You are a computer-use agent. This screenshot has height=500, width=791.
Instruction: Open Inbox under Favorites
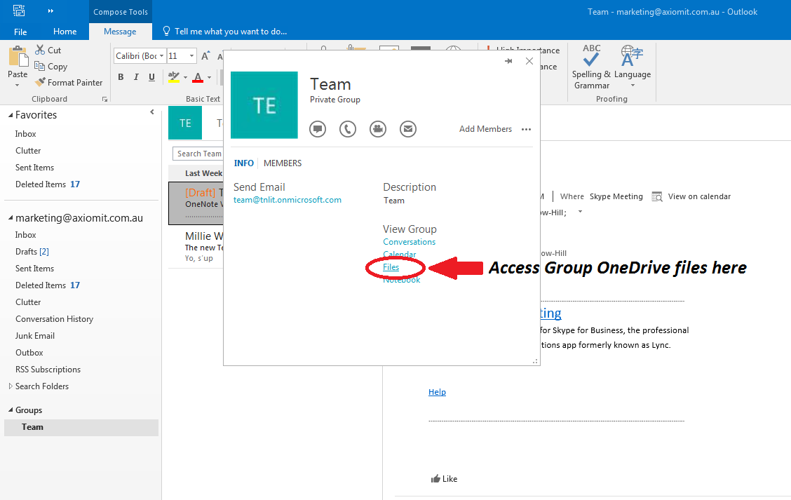[x=26, y=134]
